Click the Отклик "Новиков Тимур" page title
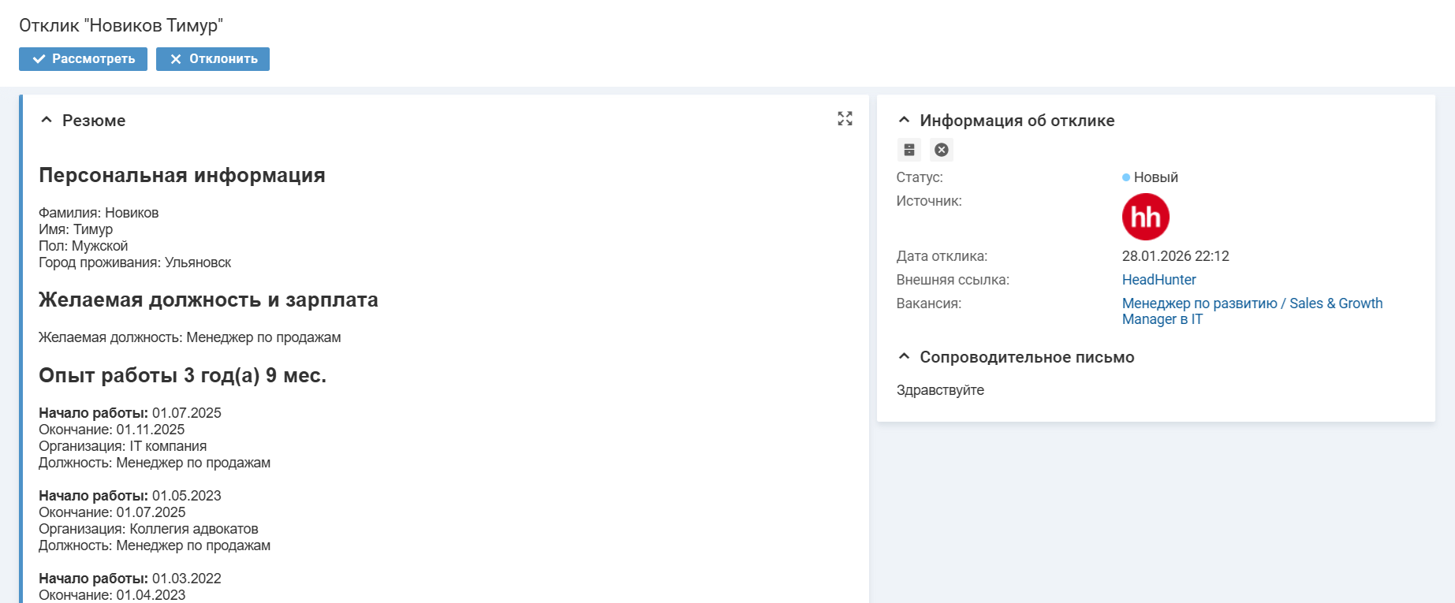Screen dimensions: 1455x603 click(x=121, y=25)
